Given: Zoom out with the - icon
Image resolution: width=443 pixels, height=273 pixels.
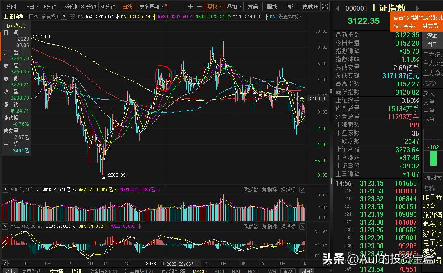Looking at the screenshot, I should click(x=200, y=6).
